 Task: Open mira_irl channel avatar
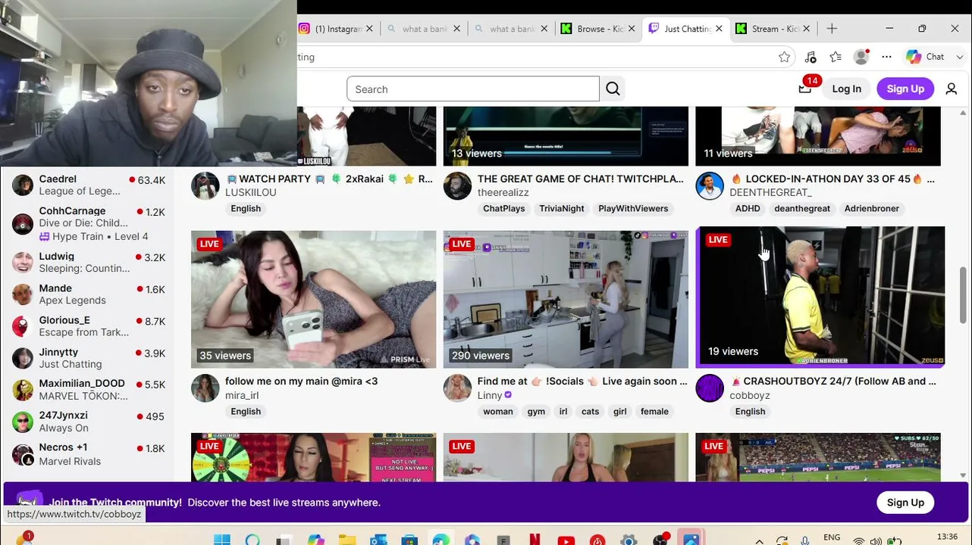coord(205,388)
